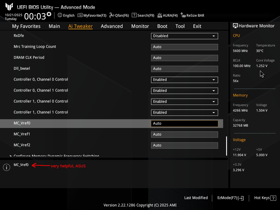
Task: Click BCLK 100.00 MHz value
Action: (242, 66)
